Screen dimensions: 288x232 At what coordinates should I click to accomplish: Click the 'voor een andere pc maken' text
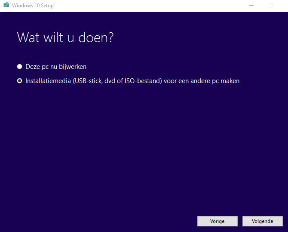pos(202,81)
